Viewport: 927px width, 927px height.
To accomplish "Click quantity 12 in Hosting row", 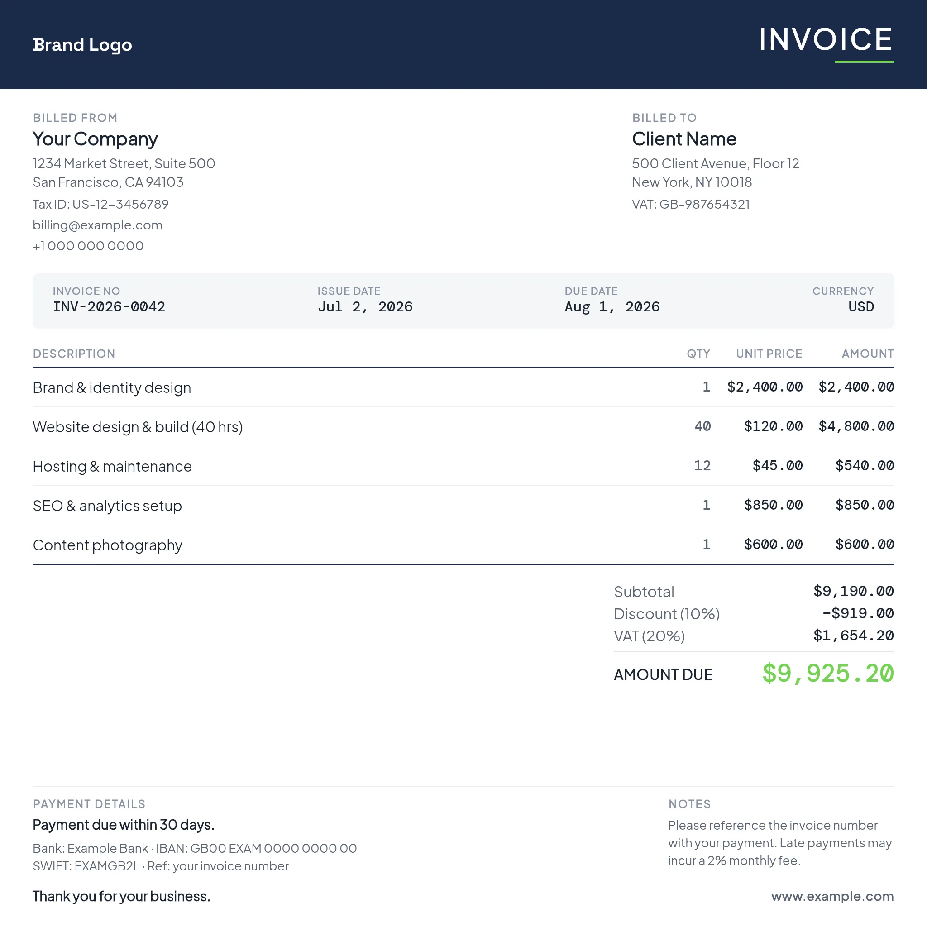I will pyautogui.click(x=702, y=465).
